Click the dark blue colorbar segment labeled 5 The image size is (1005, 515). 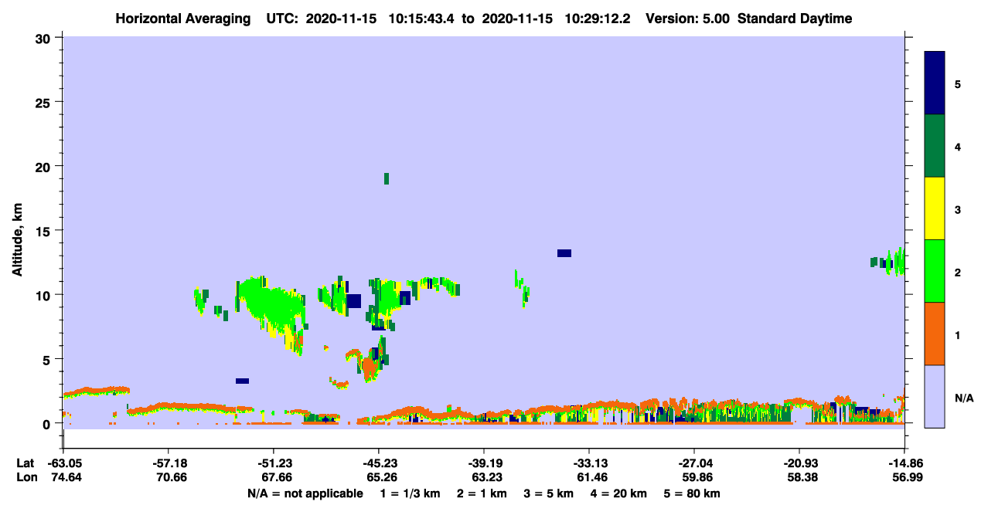(x=935, y=83)
